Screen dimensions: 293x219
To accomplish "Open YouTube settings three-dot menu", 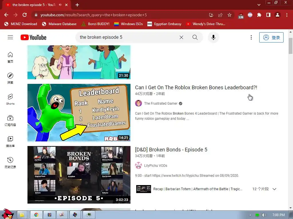I will click(251, 37).
